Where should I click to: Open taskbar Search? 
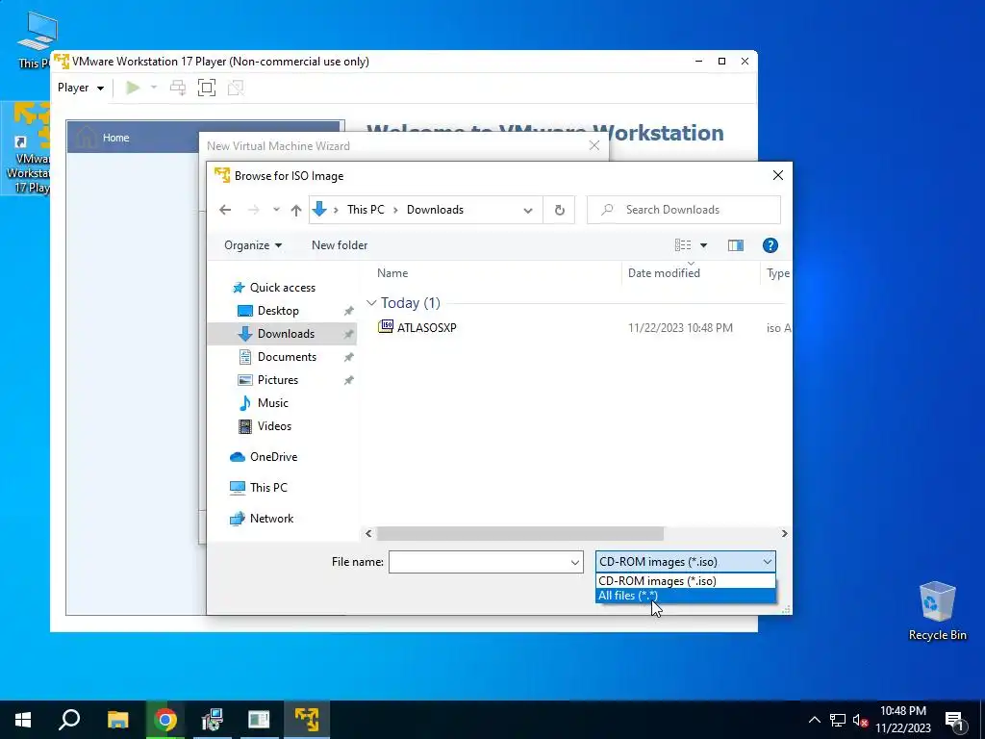69,720
